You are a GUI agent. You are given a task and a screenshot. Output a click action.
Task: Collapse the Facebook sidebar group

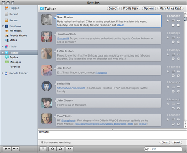(3, 26)
